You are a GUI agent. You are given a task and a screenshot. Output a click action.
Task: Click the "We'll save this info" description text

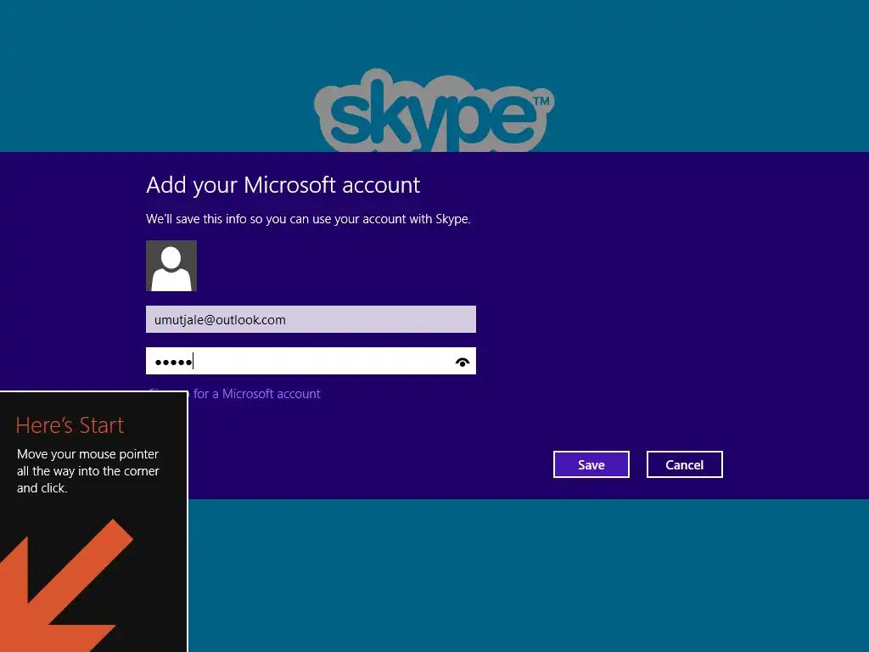click(308, 219)
